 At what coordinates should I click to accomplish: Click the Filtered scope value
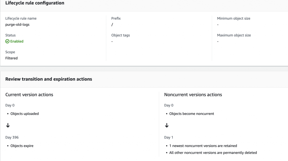pyautogui.click(x=12, y=58)
